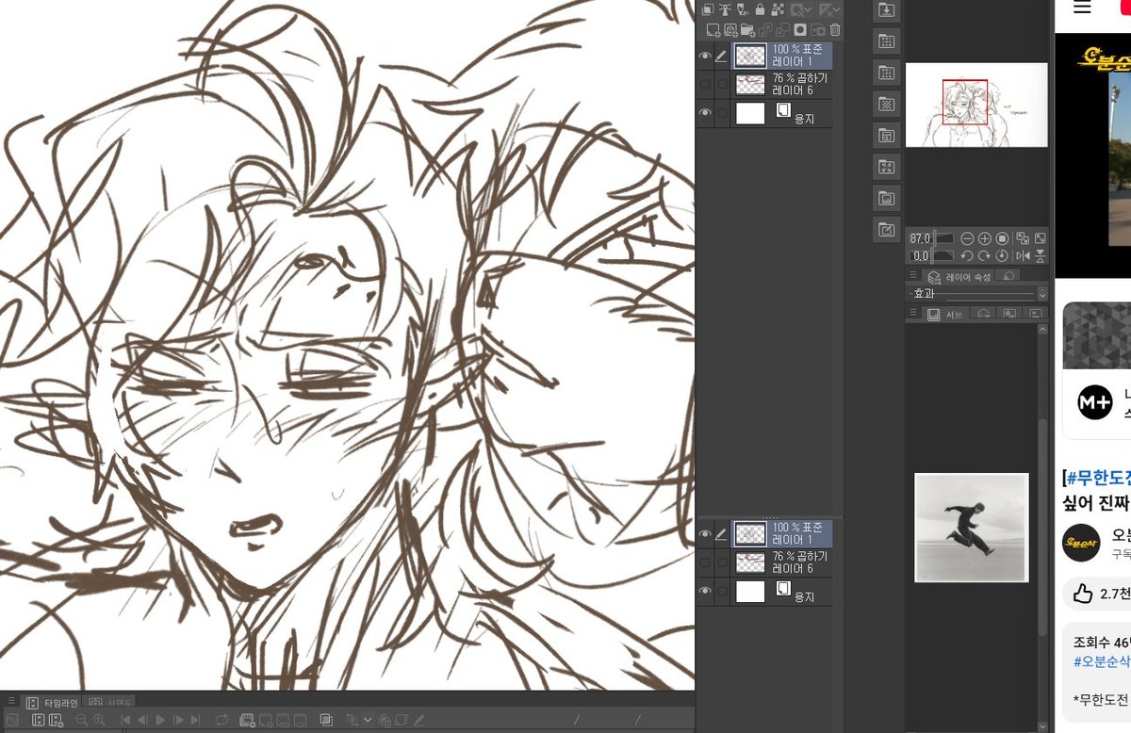
Task: Open enable mask dropdown arrow
Action: click(x=809, y=9)
